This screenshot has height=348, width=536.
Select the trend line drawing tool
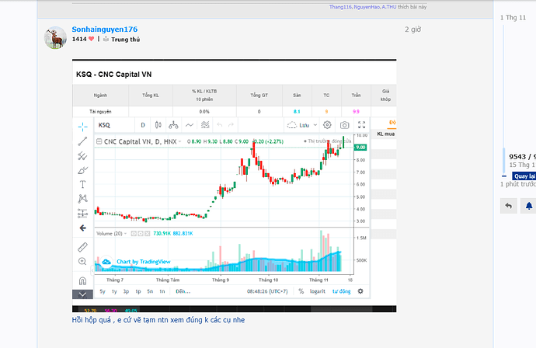coord(82,141)
